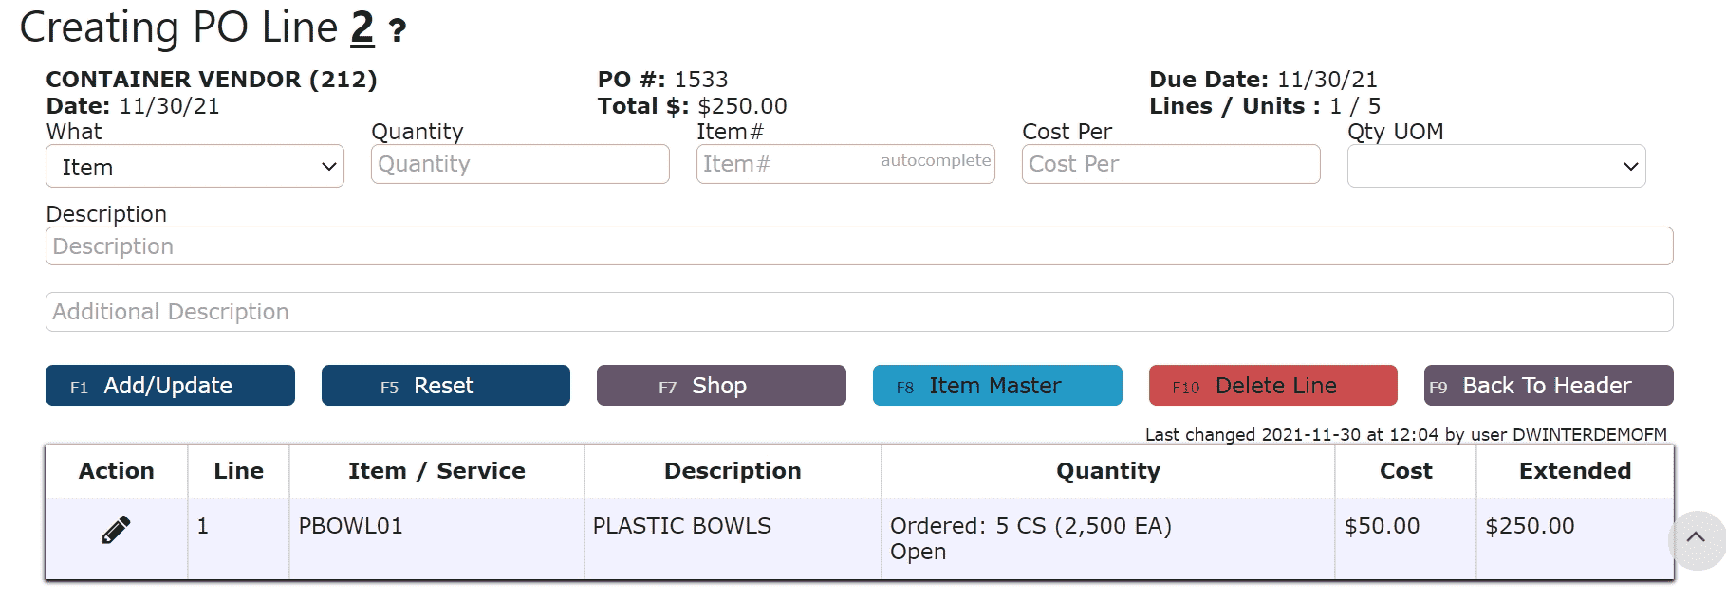1726x599 pixels.
Task: Click the scroll-to-top chevron circle
Action: pos(1696,540)
